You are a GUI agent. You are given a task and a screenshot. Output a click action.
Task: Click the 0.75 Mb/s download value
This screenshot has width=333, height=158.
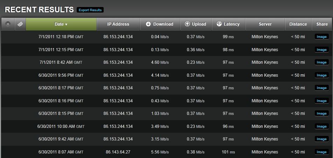click(x=160, y=88)
